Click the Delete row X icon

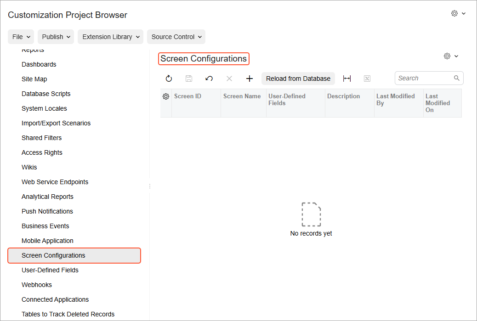tap(229, 79)
